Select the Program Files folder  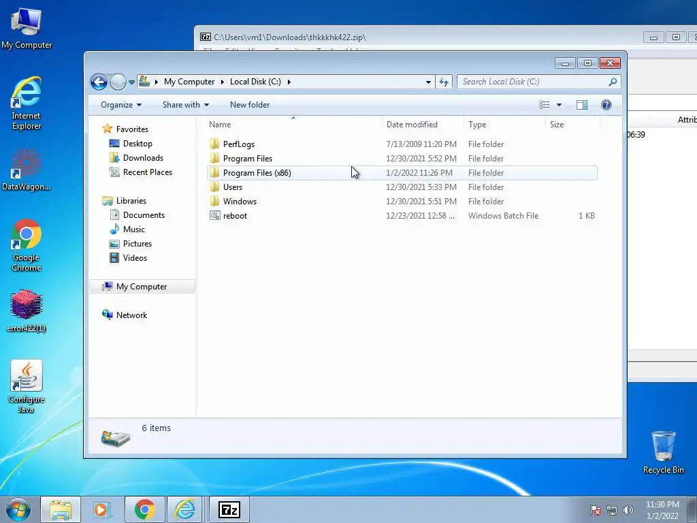(402, 158)
